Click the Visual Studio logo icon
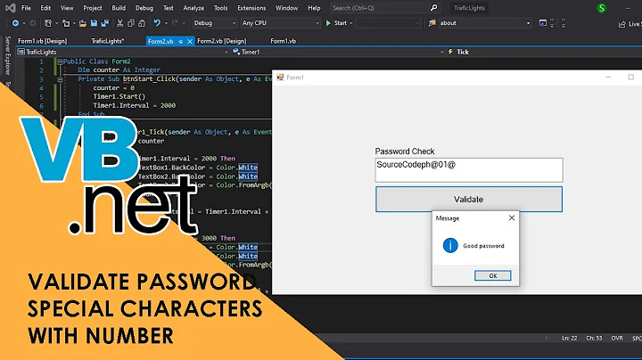The width and height of the screenshot is (642, 360). pos(10,8)
